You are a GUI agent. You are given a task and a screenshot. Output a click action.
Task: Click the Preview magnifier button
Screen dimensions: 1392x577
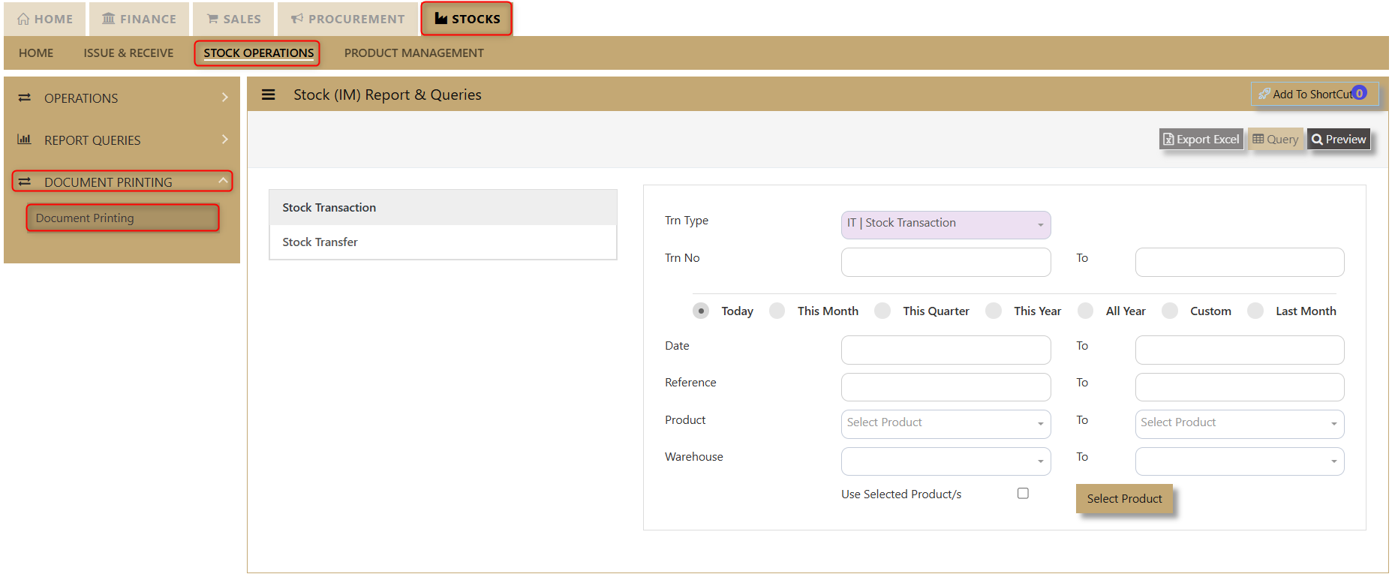click(1317, 140)
